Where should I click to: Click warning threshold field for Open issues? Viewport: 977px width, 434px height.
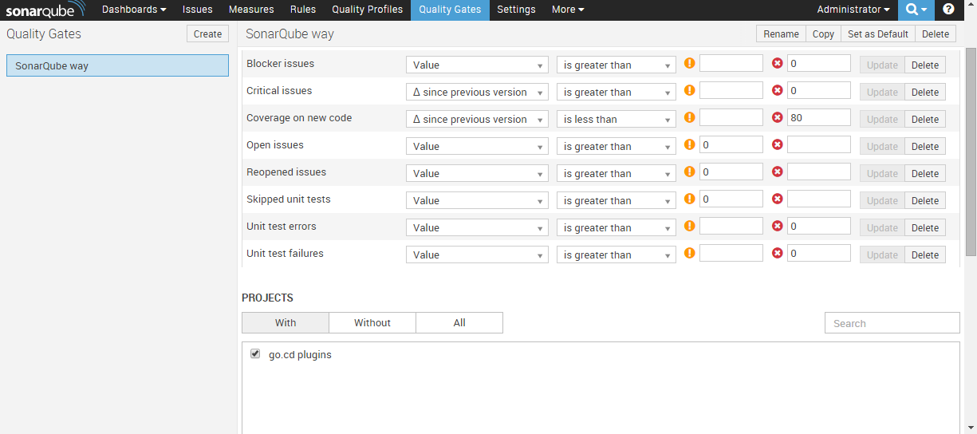click(731, 144)
